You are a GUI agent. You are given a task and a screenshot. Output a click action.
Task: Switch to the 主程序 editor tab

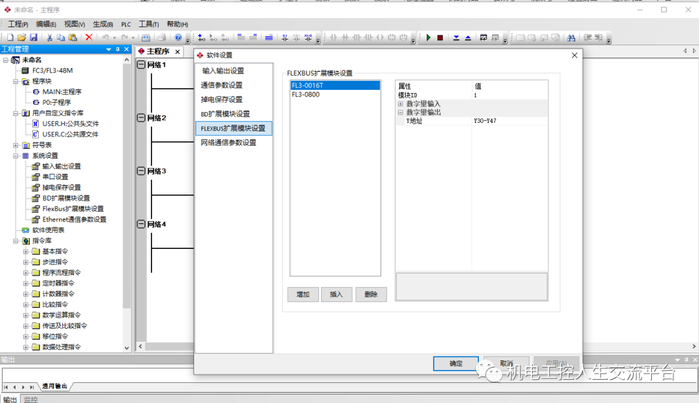pyautogui.click(x=159, y=52)
